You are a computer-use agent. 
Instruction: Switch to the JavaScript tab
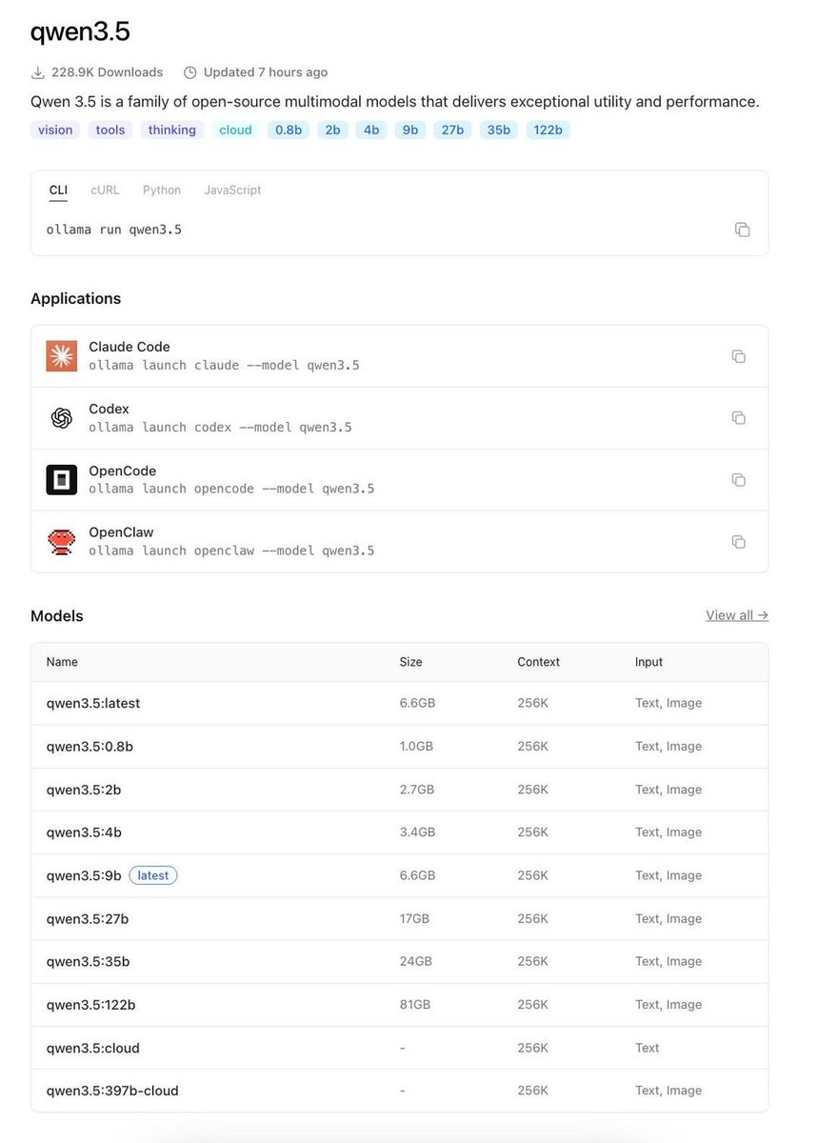pyautogui.click(x=232, y=190)
